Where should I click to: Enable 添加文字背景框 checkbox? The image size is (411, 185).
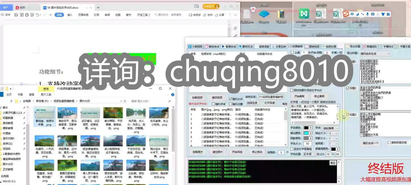(x=292, y=149)
